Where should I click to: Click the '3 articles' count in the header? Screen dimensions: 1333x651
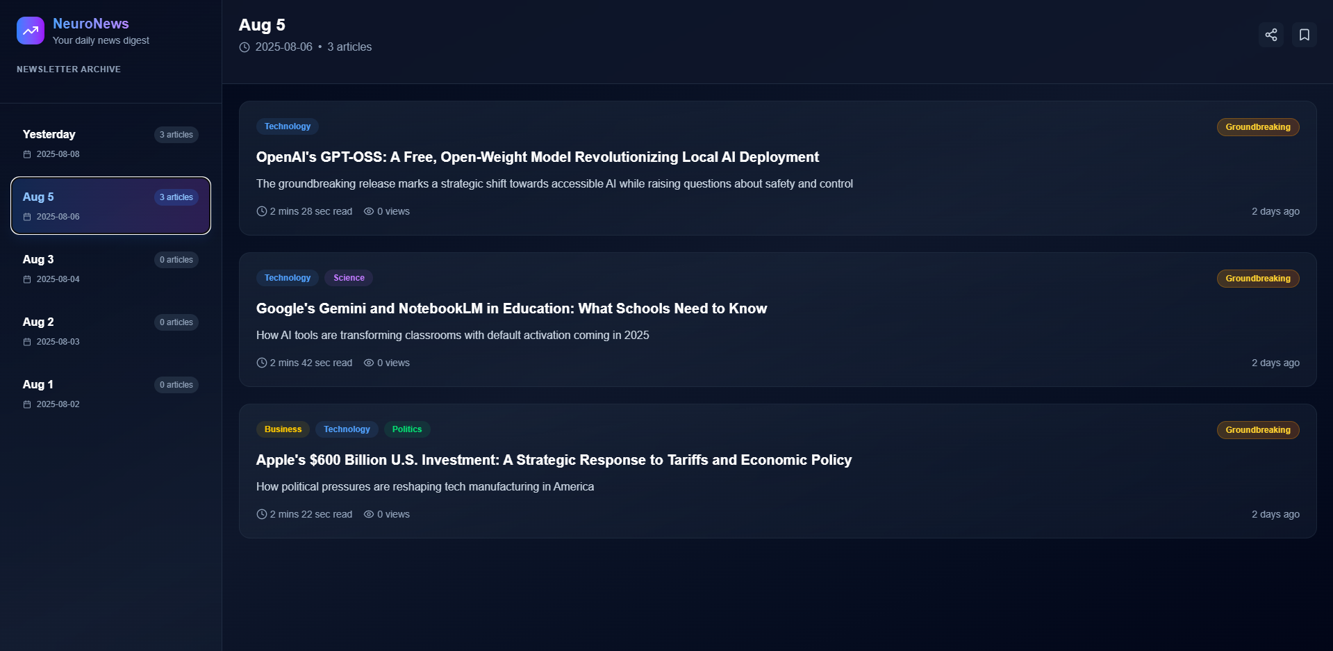click(x=349, y=47)
